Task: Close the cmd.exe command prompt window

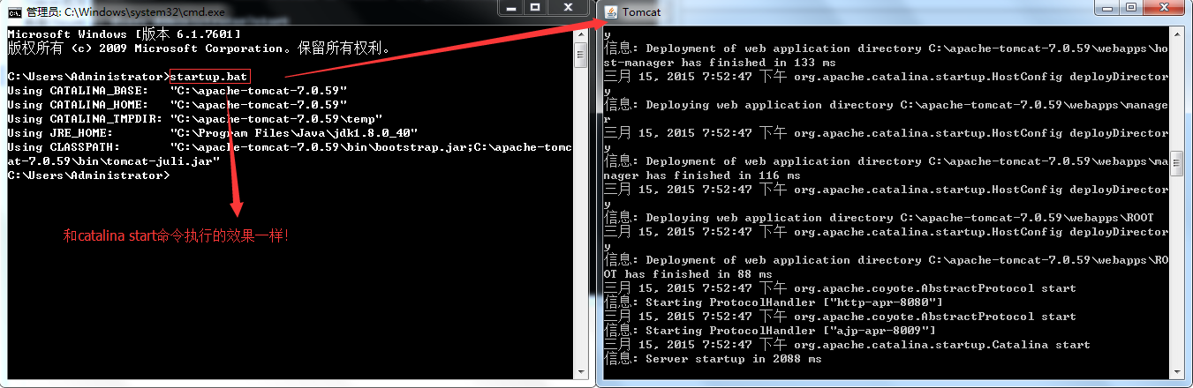Action: click(570, 7)
